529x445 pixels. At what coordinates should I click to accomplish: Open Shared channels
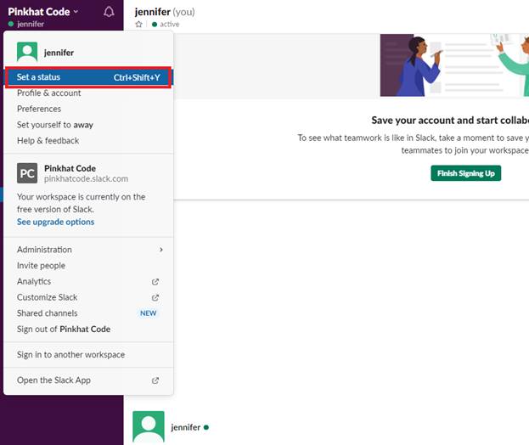(88, 313)
